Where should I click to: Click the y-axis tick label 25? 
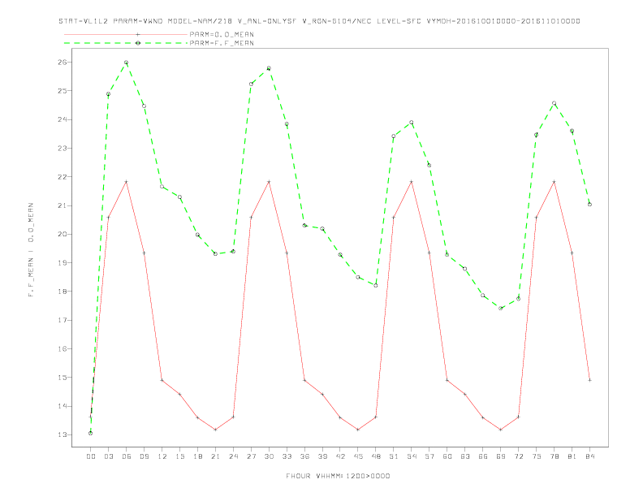coord(63,91)
